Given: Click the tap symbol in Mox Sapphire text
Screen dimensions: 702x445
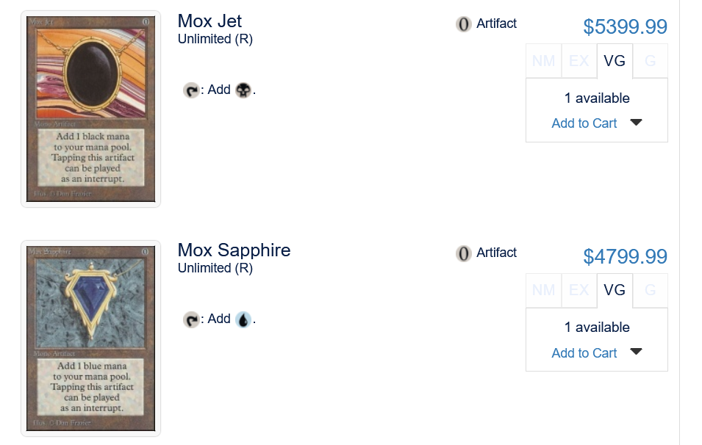Looking at the screenshot, I should (191, 319).
